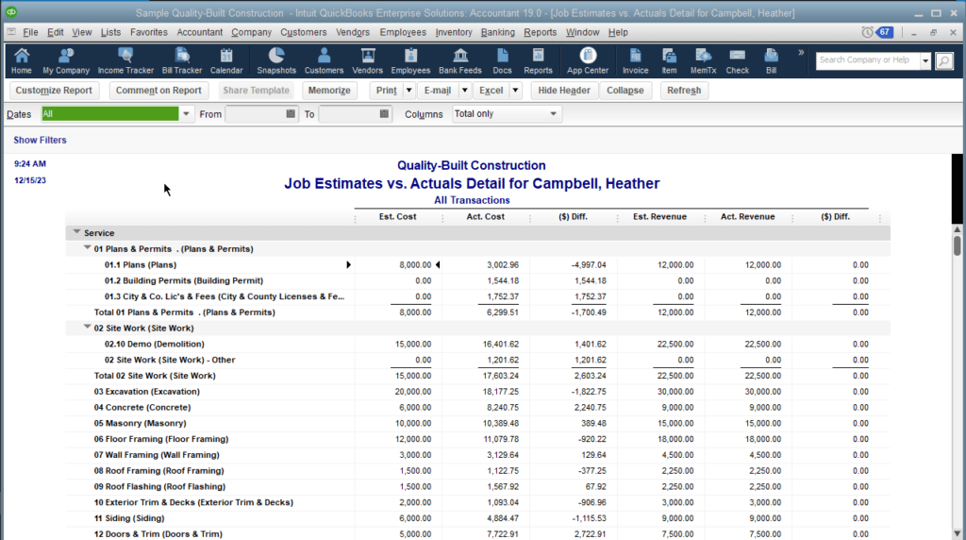
Task: Click 11 Siding row label
Action: point(128,518)
